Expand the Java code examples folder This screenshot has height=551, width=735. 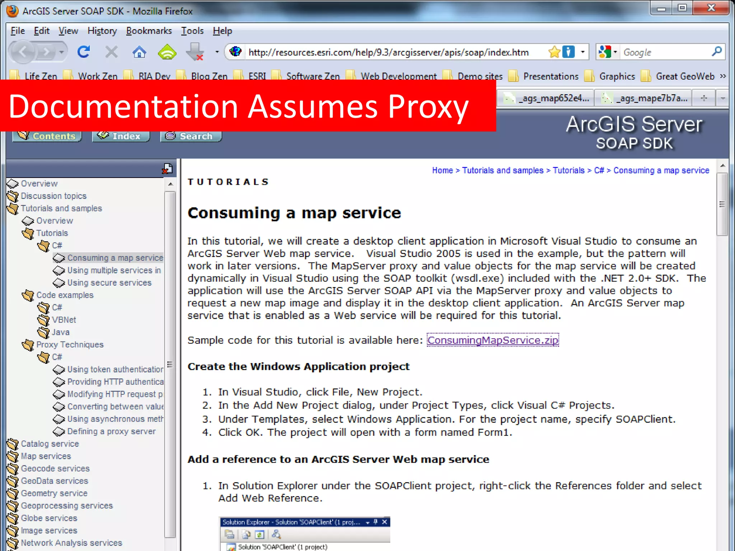click(x=44, y=333)
